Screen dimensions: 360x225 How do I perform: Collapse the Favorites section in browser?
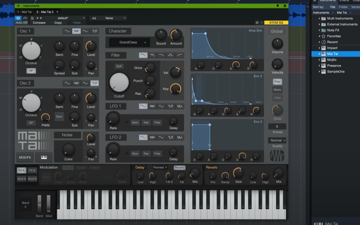[x=319, y=36]
